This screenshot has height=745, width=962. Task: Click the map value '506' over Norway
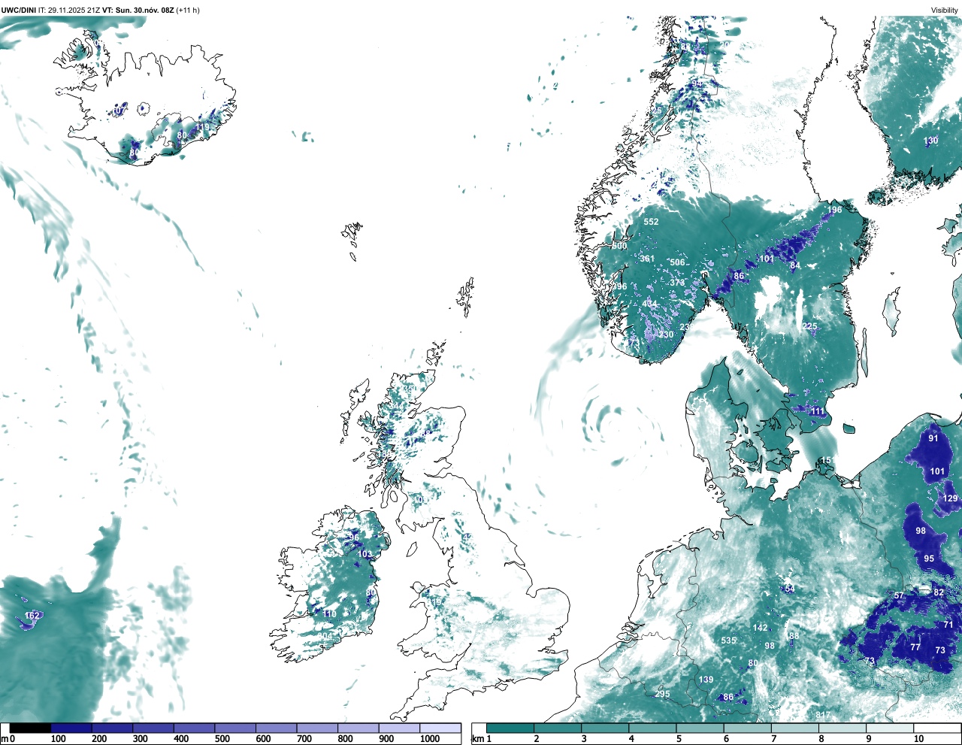(677, 263)
